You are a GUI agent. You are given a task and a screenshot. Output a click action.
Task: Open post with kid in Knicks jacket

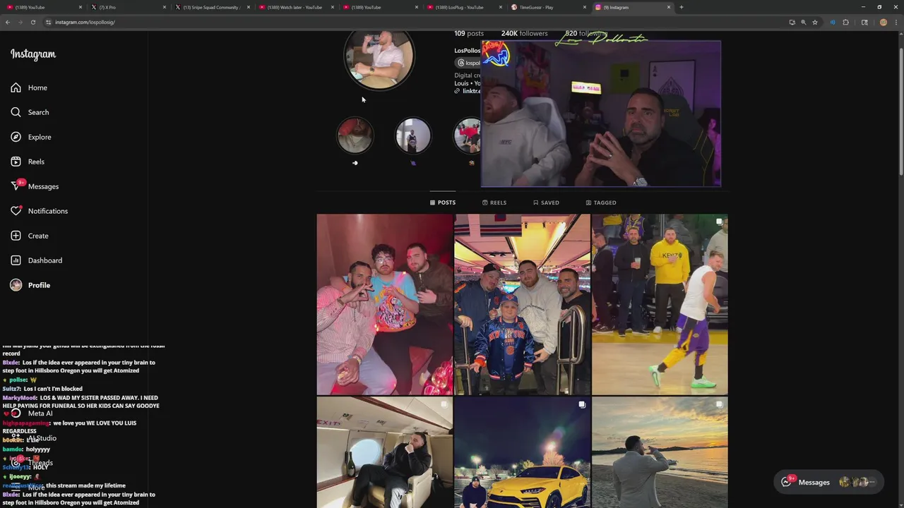[x=522, y=304]
